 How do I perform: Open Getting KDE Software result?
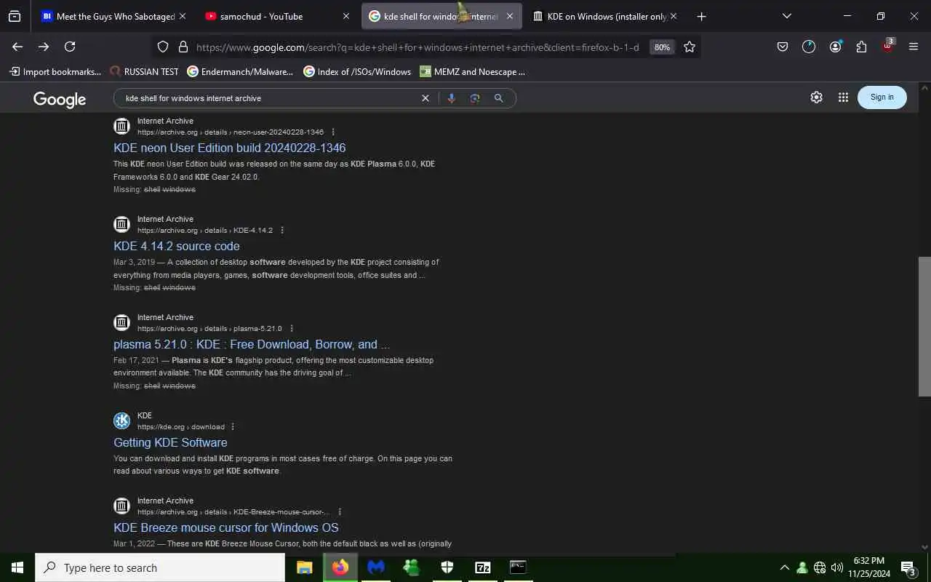point(170,442)
